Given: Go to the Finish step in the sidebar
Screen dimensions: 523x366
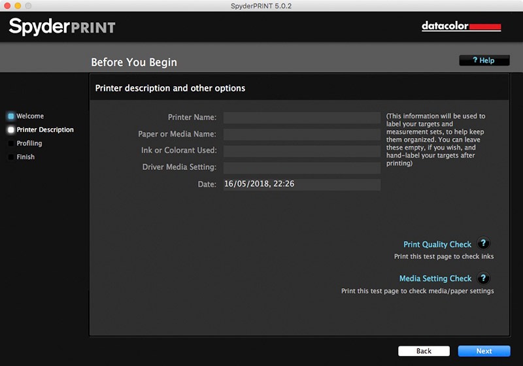Looking at the screenshot, I should pyautogui.click(x=25, y=158).
